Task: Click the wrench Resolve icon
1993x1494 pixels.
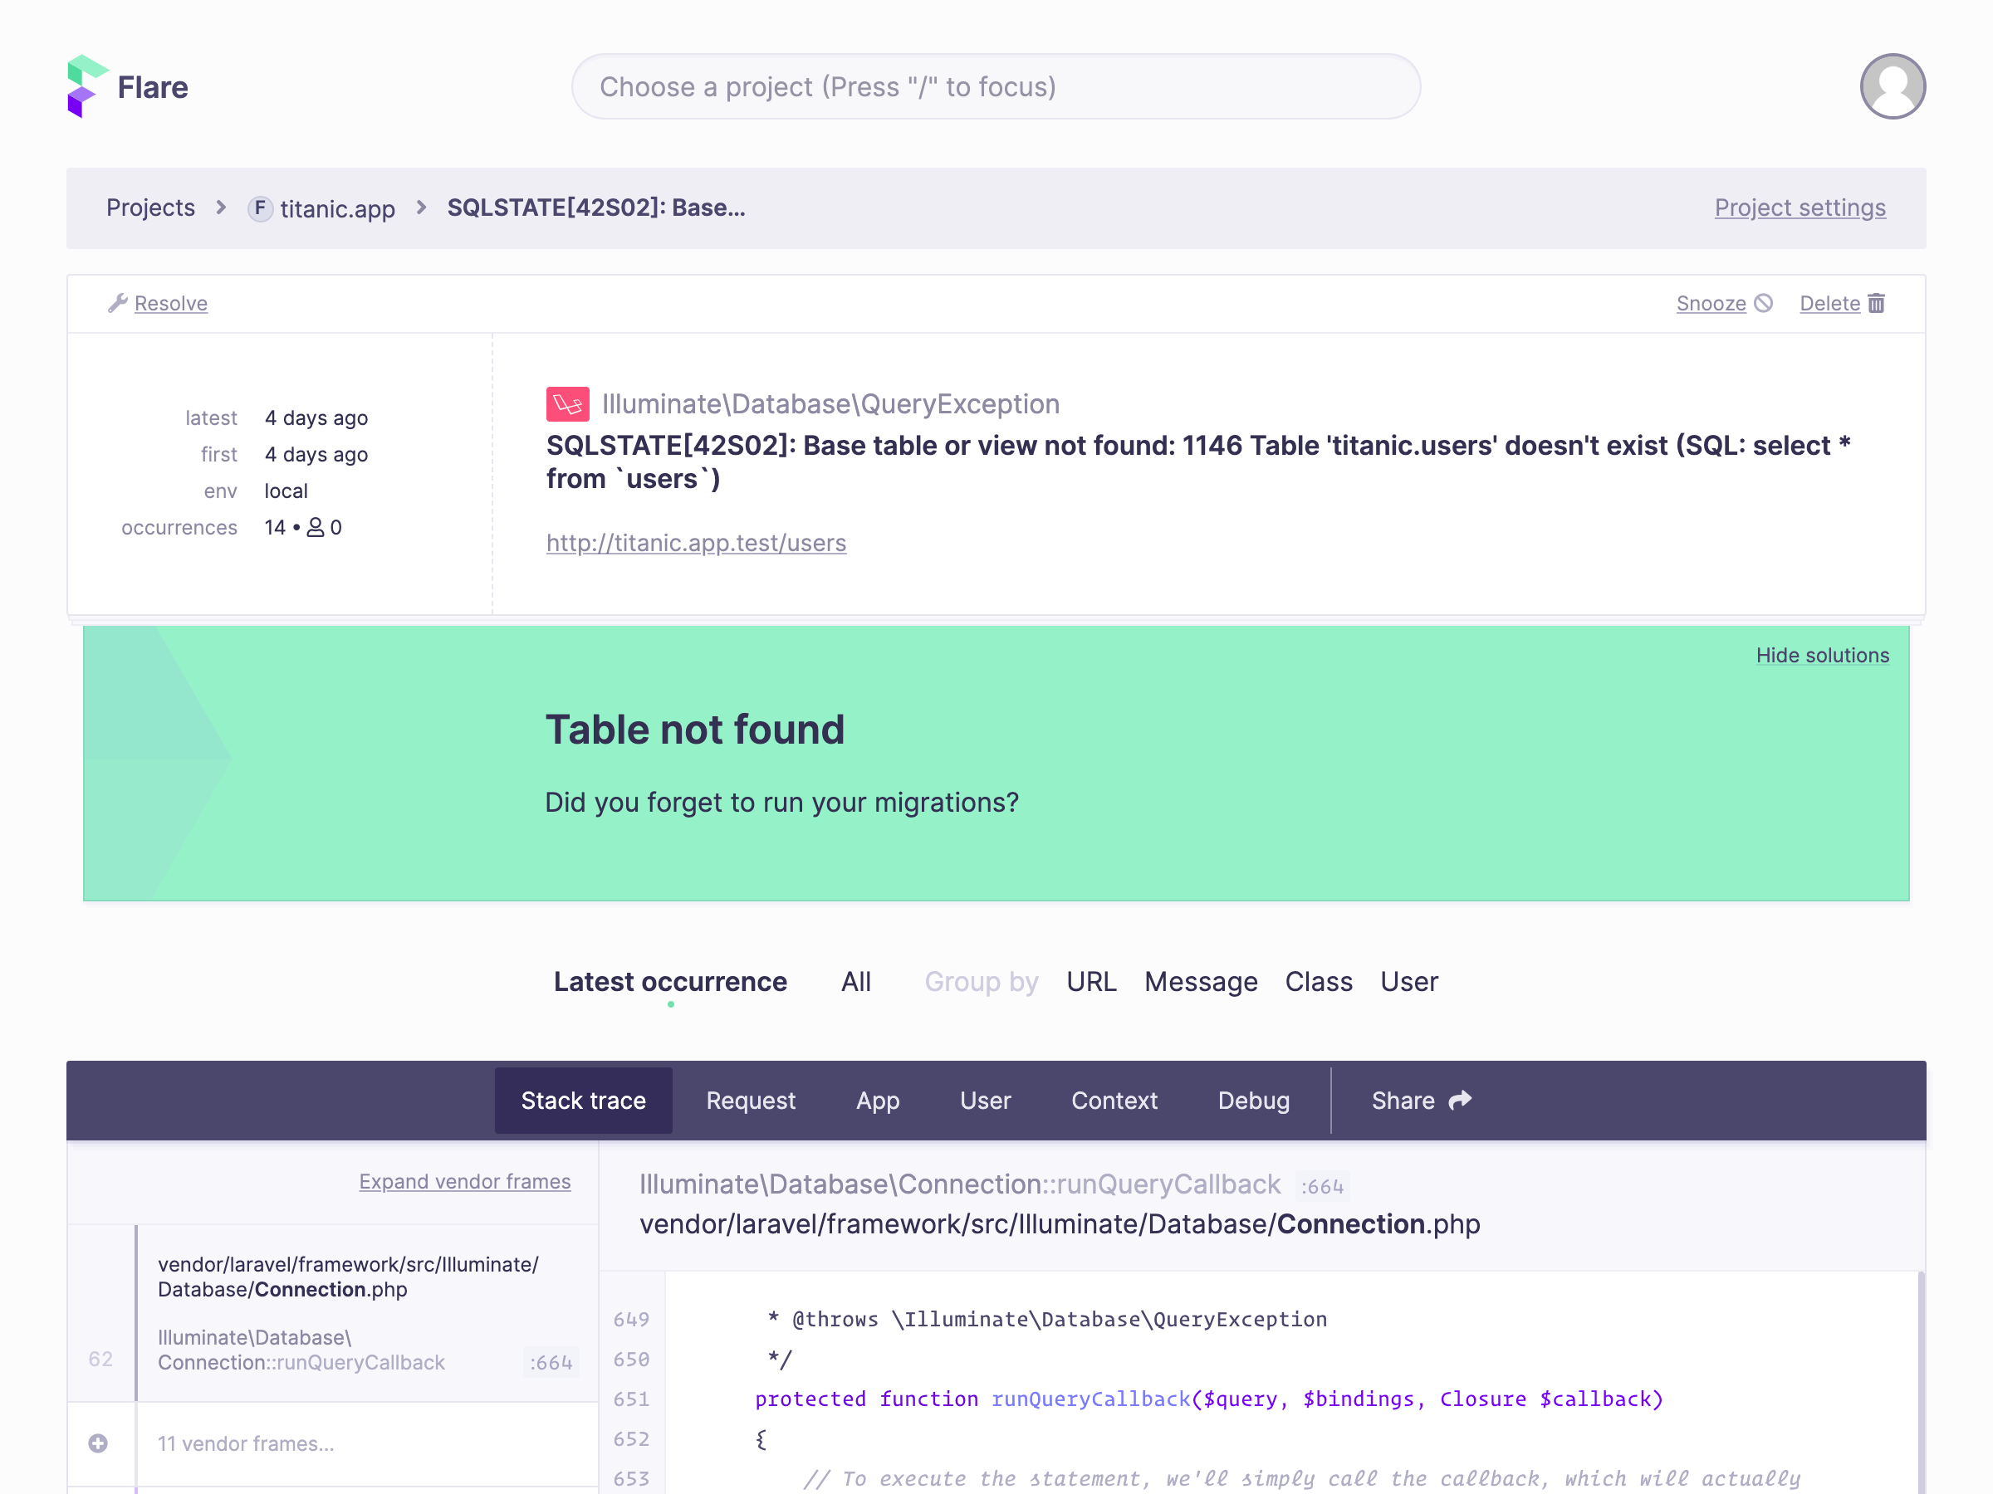Action: (x=118, y=303)
